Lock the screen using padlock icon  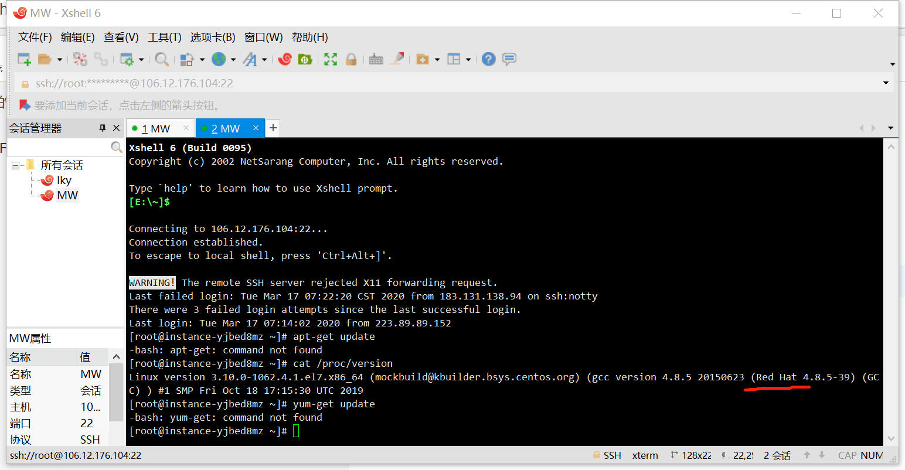(351, 59)
